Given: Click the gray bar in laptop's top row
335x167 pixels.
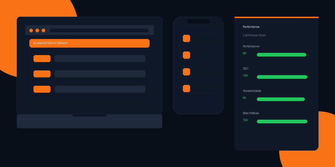Looking at the screenshot, I should (x=100, y=58).
